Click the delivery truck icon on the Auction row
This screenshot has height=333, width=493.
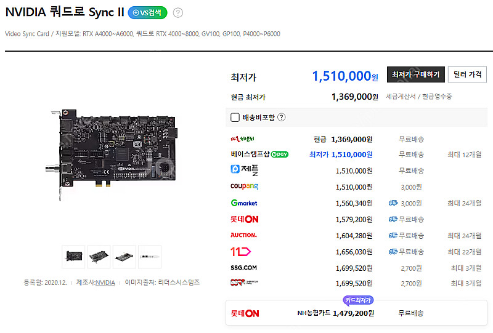pos(393,235)
